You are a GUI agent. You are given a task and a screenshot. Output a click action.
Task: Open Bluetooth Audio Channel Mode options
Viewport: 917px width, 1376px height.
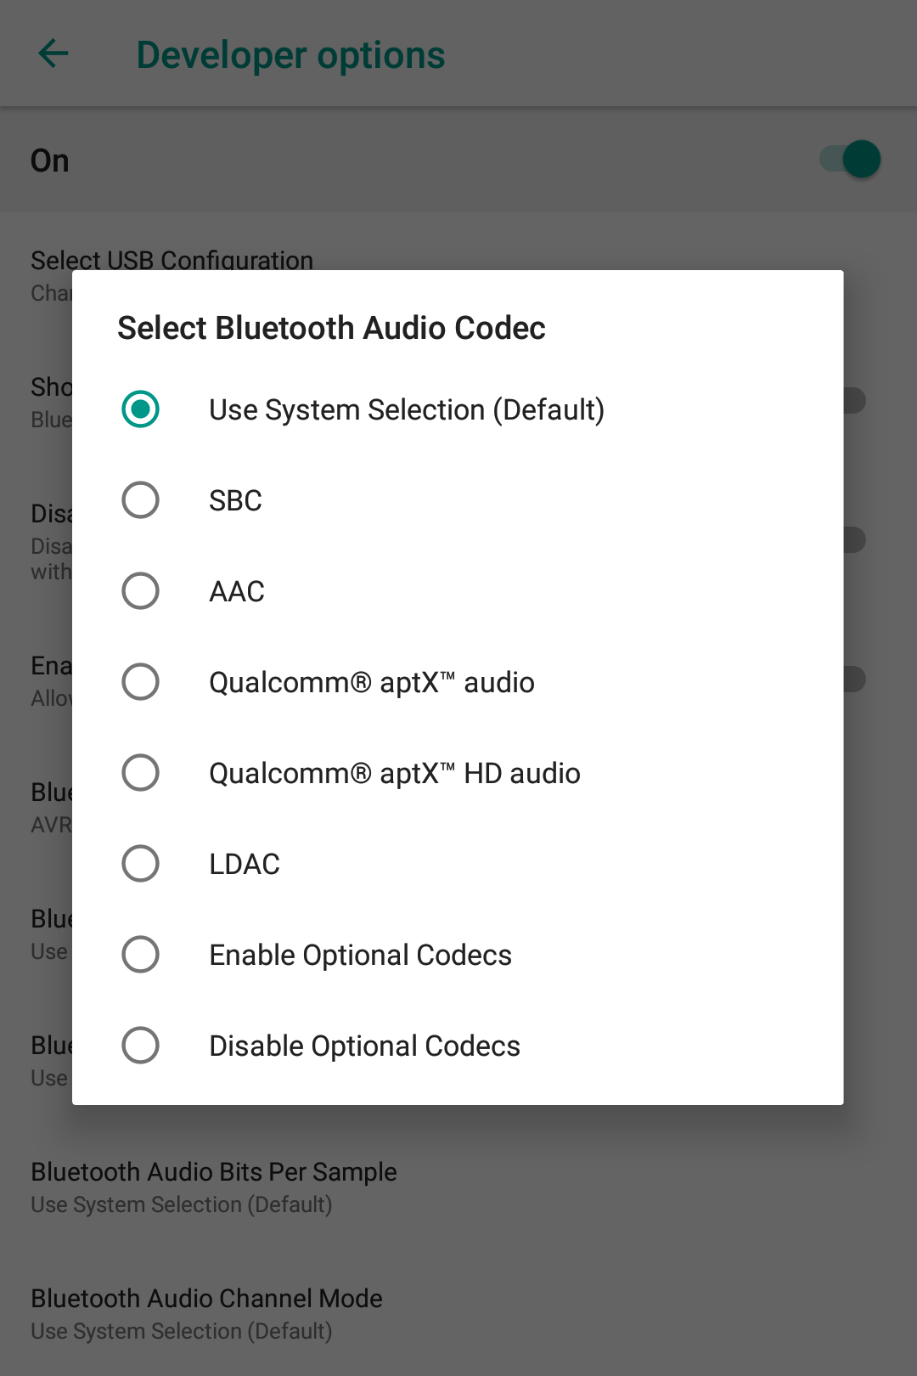tap(206, 1299)
